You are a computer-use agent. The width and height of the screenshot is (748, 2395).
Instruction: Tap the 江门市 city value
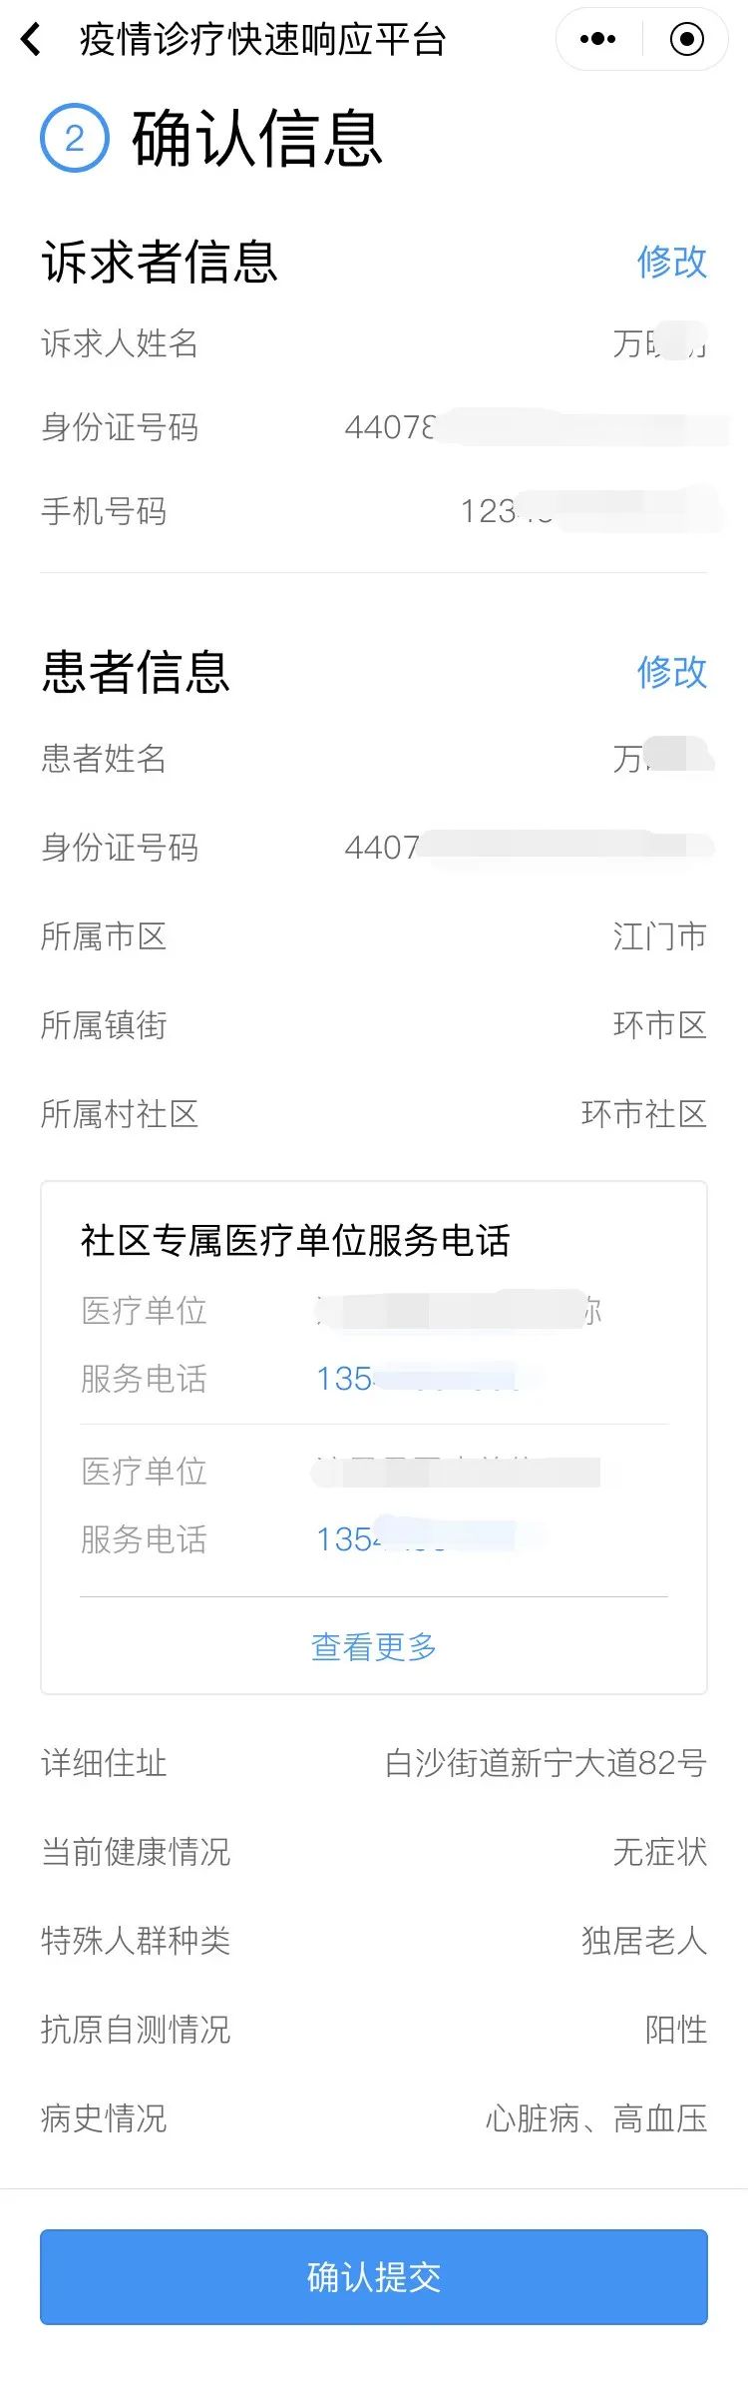tap(659, 936)
